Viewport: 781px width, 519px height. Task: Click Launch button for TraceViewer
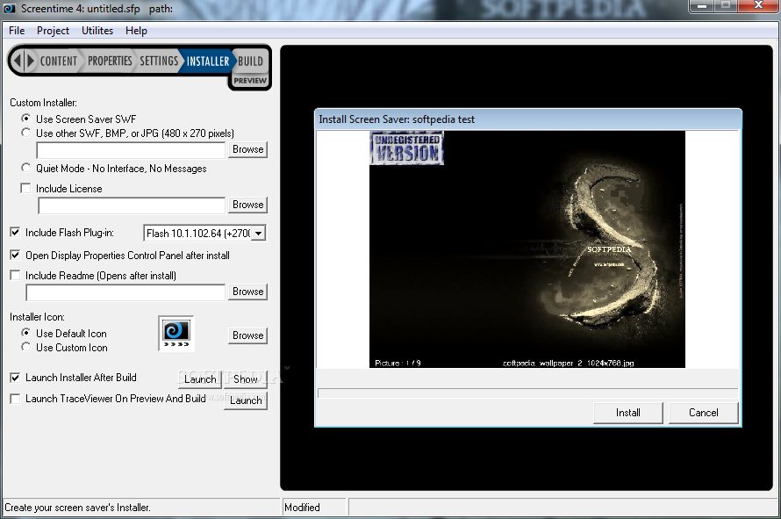coord(246,400)
